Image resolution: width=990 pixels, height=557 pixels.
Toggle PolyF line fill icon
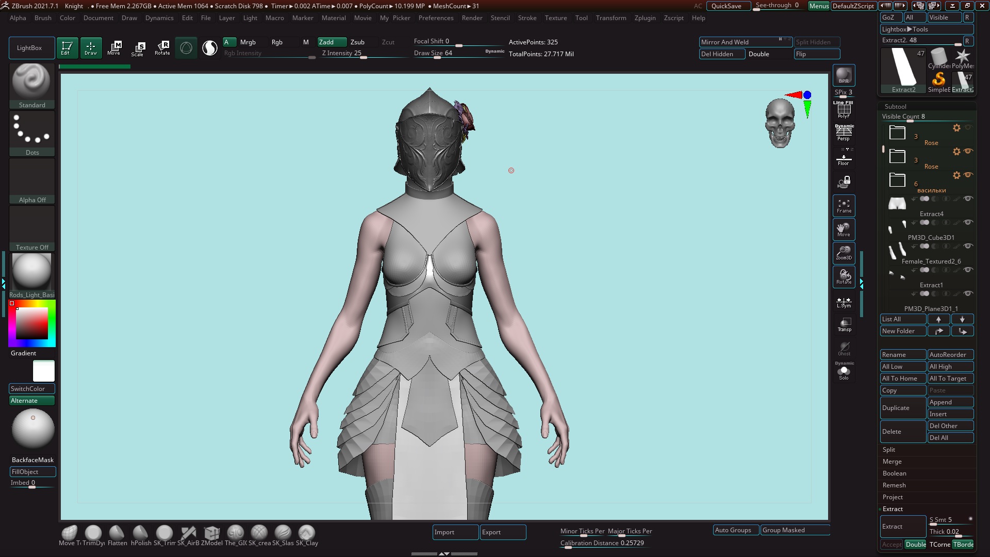pyautogui.click(x=844, y=110)
